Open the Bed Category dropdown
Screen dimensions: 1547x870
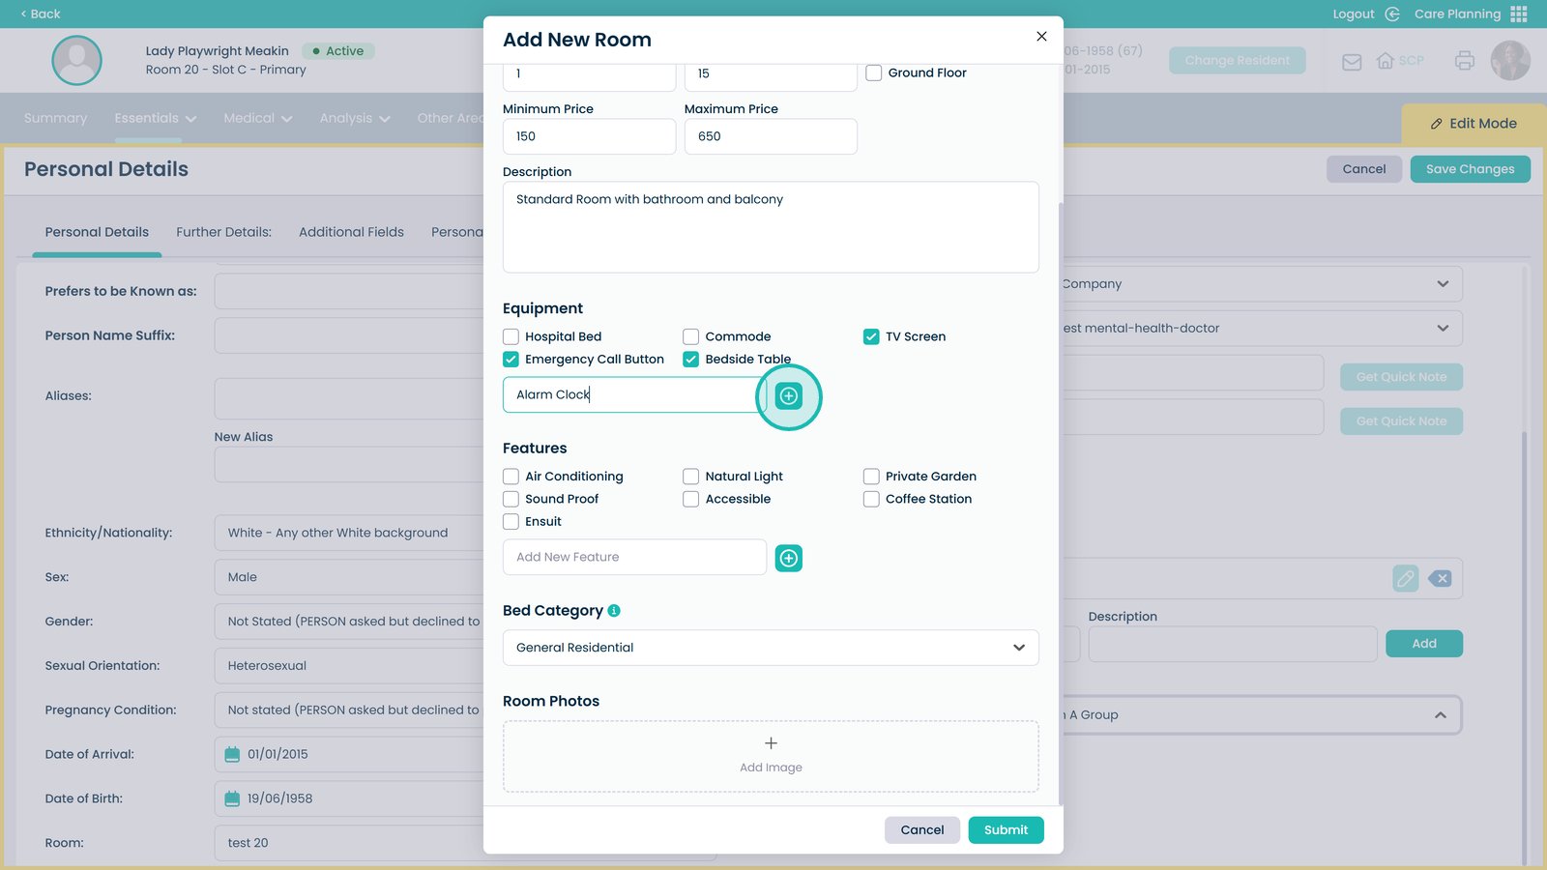pos(771,648)
